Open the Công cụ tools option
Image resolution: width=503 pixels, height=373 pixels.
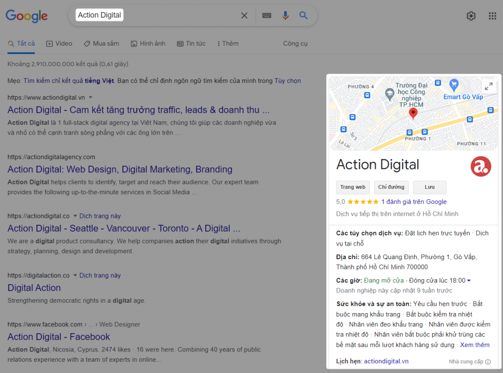tap(295, 44)
